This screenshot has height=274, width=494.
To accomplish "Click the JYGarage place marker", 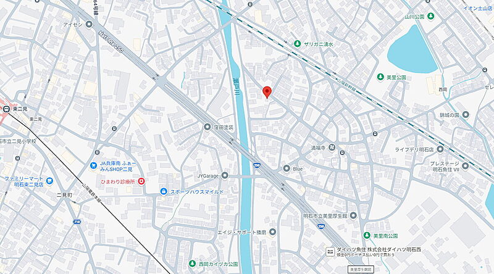I will (225, 175).
